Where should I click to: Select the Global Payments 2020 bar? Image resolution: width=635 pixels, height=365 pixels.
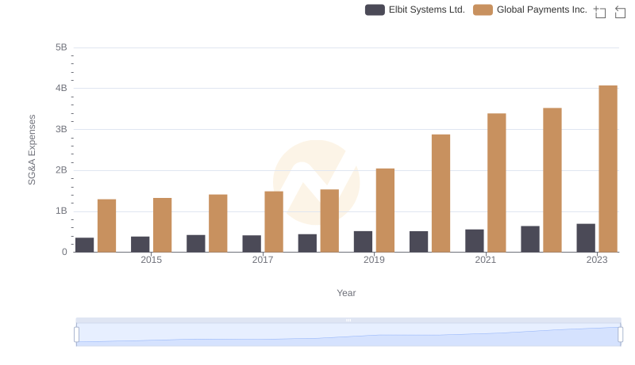pyautogui.click(x=441, y=193)
